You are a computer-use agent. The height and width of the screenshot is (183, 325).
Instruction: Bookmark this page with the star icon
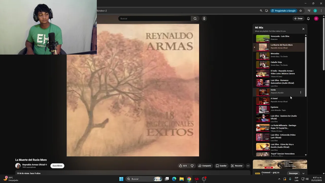(301, 11)
